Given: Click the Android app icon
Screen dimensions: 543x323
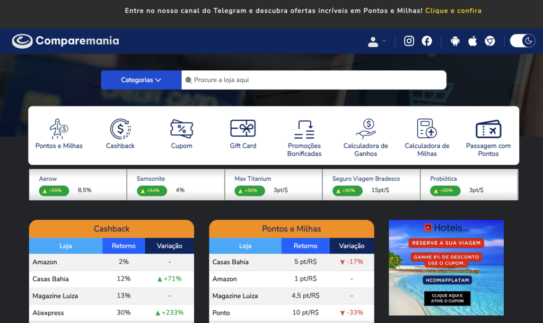Looking at the screenshot, I should click(455, 41).
